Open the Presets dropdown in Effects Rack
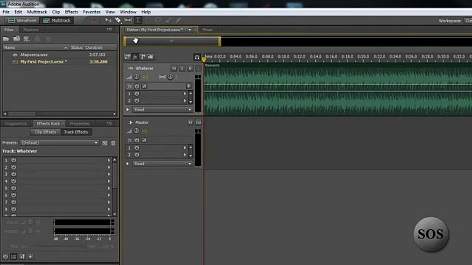This screenshot has width=472, height=265. coord(60,143)
